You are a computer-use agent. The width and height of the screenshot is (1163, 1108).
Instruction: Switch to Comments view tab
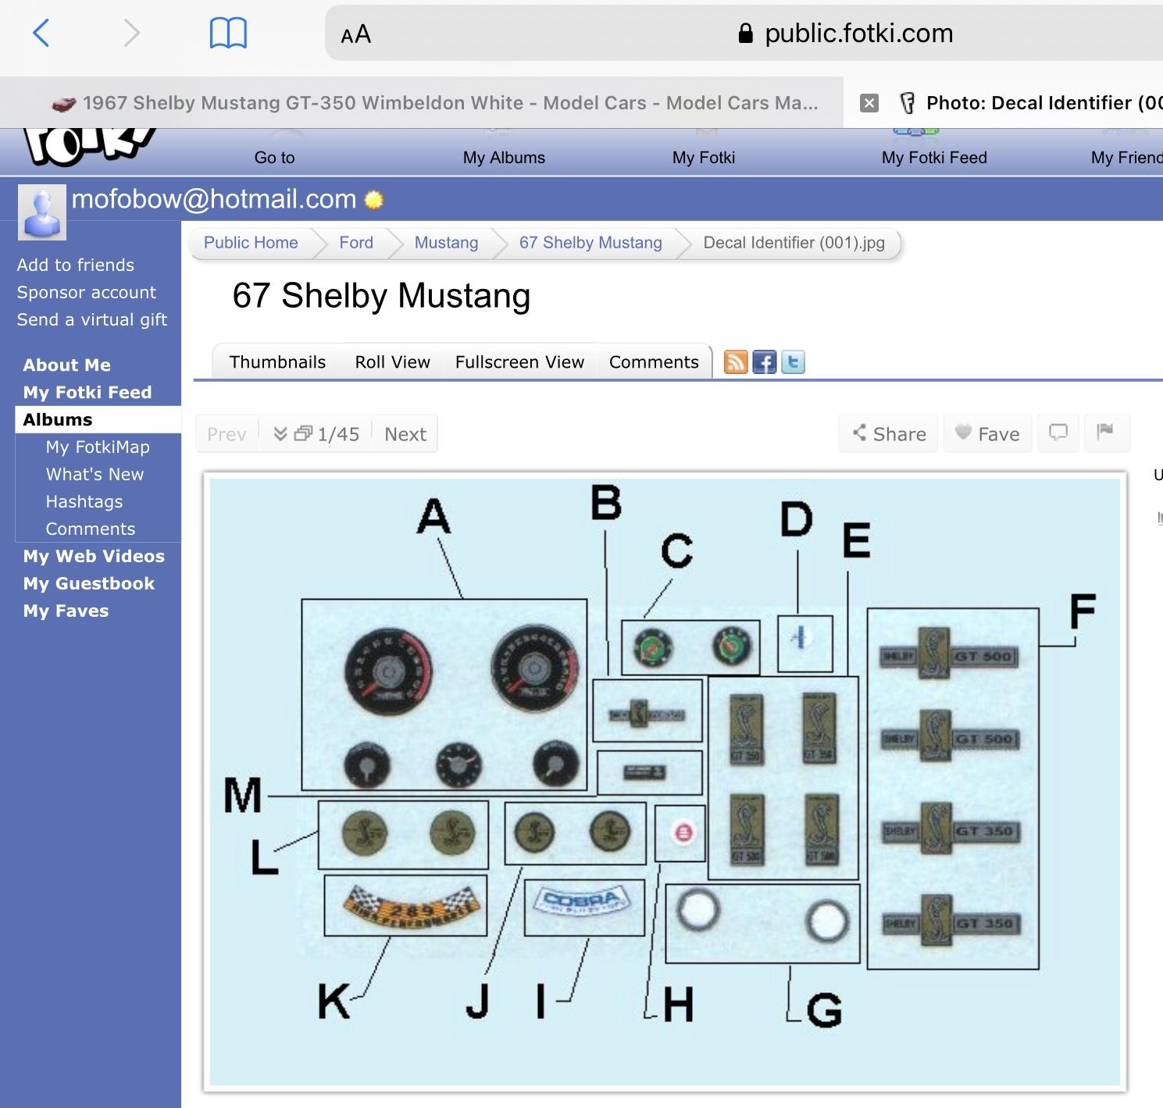click(x=654, y=362)
